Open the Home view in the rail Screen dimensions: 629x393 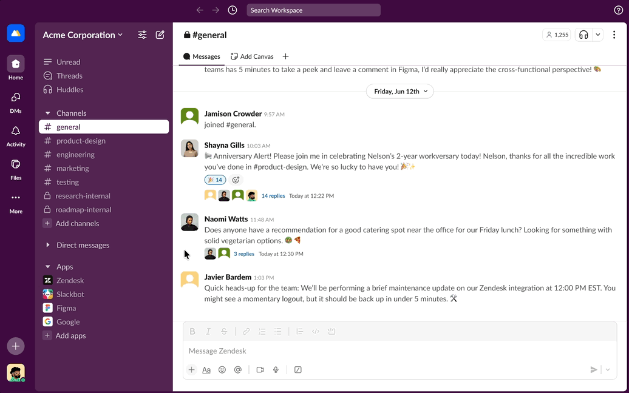pos(16,68)
